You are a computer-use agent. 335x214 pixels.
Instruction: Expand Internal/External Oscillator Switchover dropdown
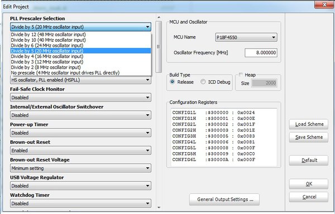click(80, 115)
